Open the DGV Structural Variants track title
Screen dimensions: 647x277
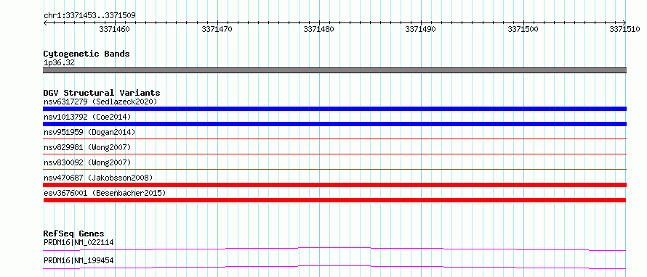(102, 93)
